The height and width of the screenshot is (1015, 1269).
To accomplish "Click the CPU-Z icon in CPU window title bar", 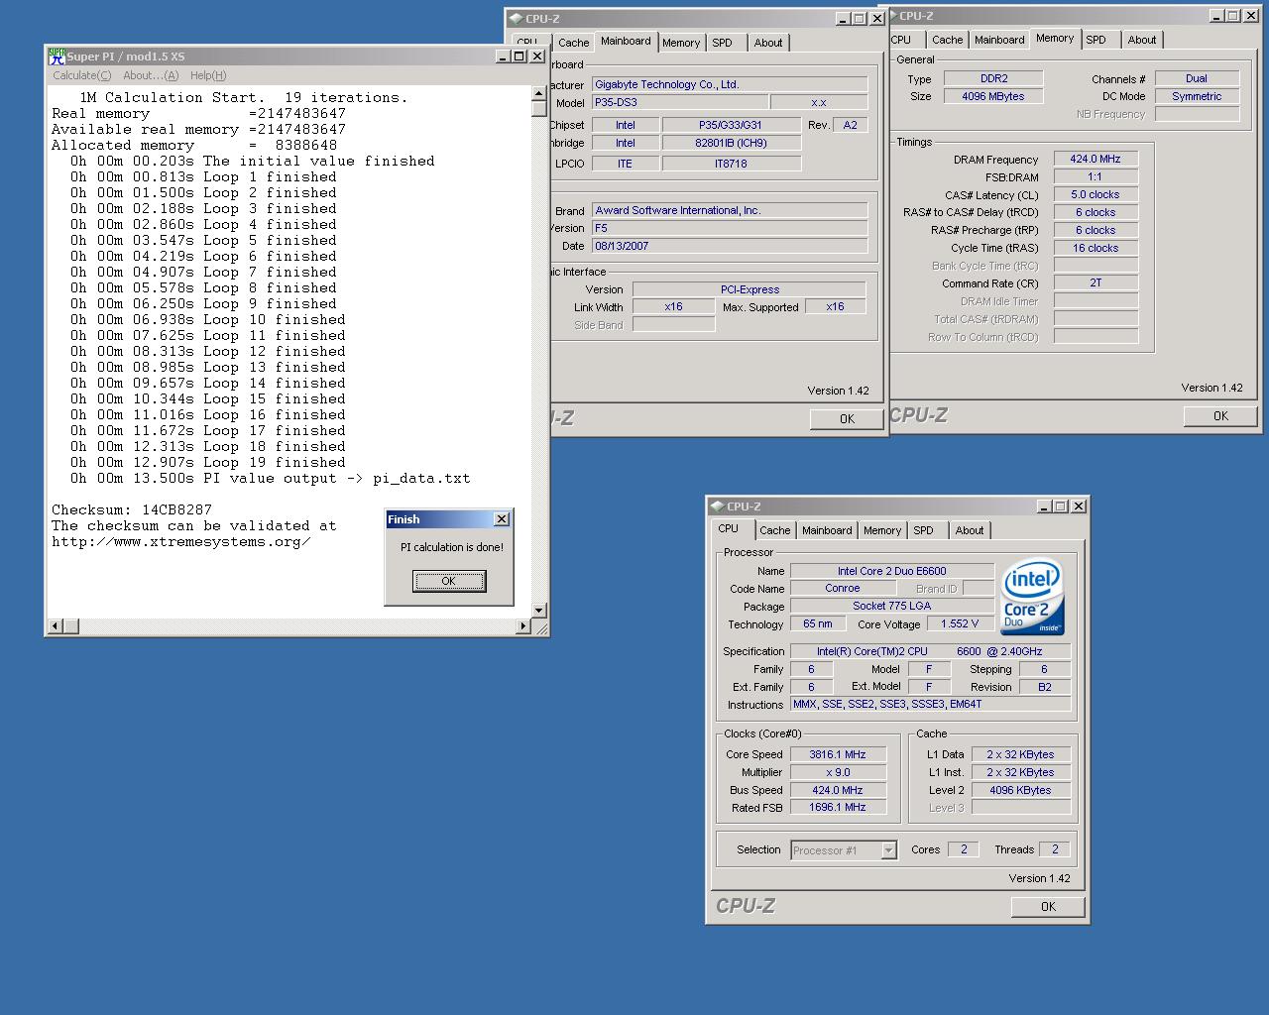I will coord(718,507).
